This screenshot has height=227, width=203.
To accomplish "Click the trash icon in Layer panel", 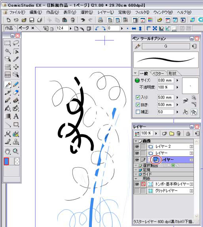I will [178, 133].
